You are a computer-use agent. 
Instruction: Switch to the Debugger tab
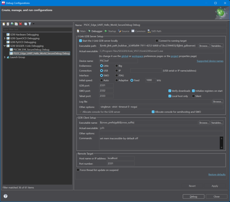tap(95, 31)
